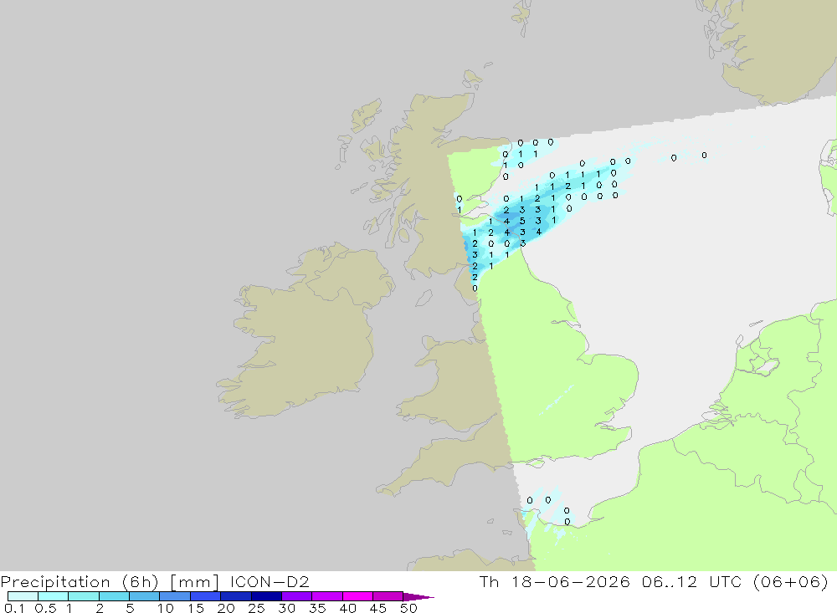The image size is (837, 613).
Task: Click the 25–30 mm navy legend swatch
Action: (x=266, y=596)
